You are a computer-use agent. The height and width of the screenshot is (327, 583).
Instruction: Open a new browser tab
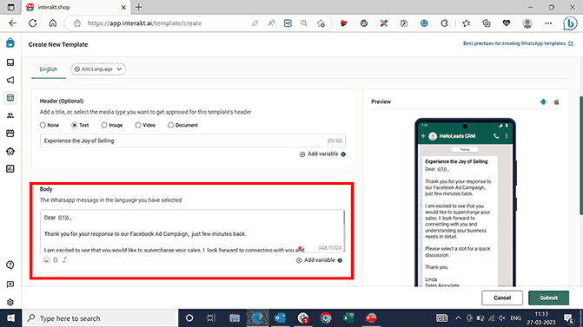pyautogui.click(x=139, y=7)
